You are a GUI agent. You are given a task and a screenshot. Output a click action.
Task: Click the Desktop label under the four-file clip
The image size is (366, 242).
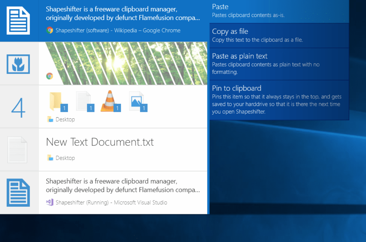(65, 119)
